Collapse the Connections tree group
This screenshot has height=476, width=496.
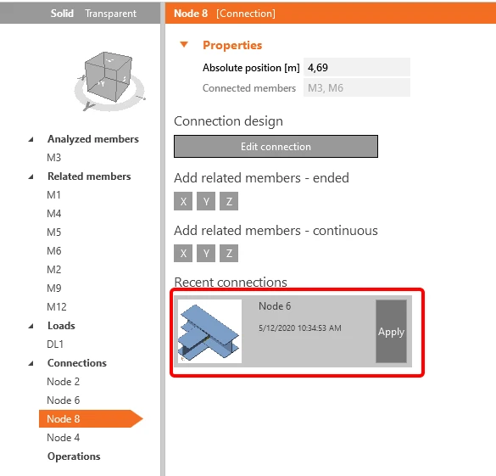click(x=31, y=363)
